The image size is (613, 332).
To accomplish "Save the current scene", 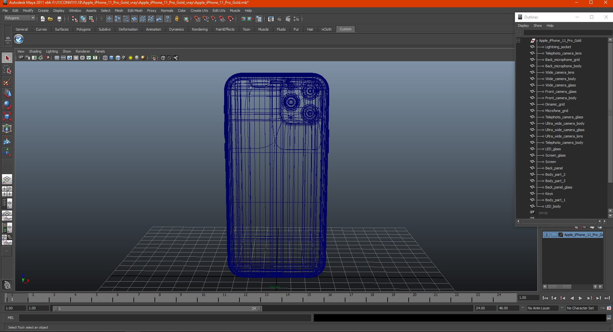I will click(59, 19).
